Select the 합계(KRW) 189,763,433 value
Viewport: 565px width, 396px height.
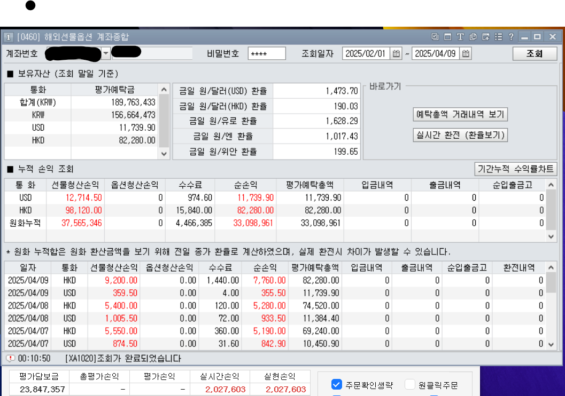pyautogui.click(x=133, y=102)
